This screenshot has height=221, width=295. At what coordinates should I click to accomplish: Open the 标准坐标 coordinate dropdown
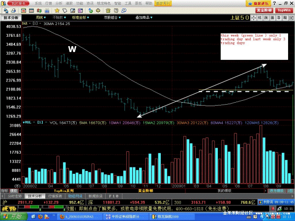tap(81, 18)
